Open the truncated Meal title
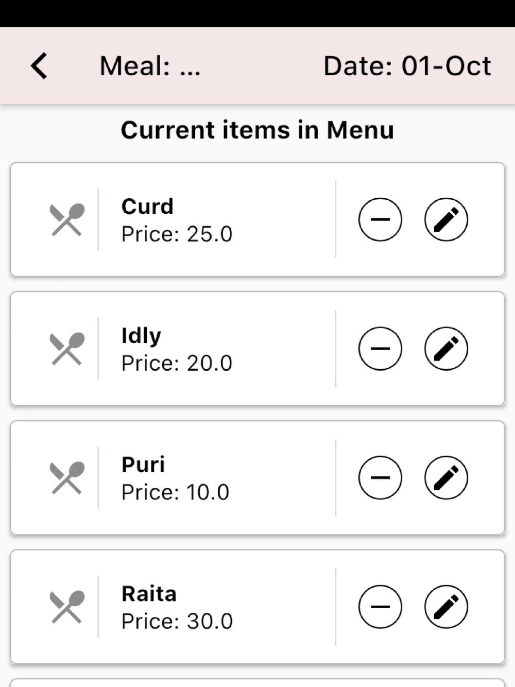The width and height of the screenshot is (515, 687). click(150, 66)
